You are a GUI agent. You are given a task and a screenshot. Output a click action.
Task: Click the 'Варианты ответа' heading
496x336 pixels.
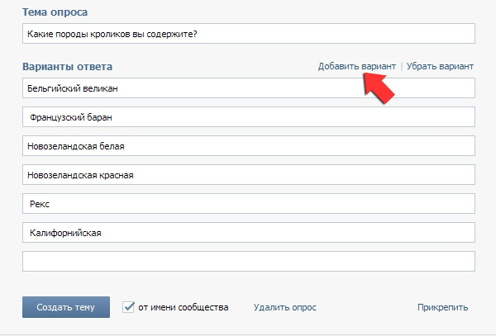click(x=68, y=66)
